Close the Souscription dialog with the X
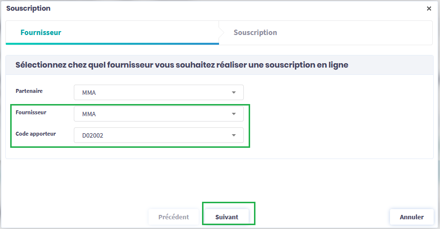 pos(429,9)
